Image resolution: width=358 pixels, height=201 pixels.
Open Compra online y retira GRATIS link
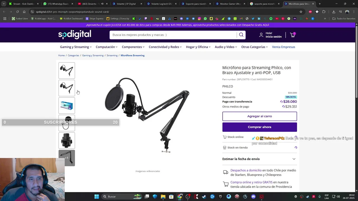[x=251, y=182]
